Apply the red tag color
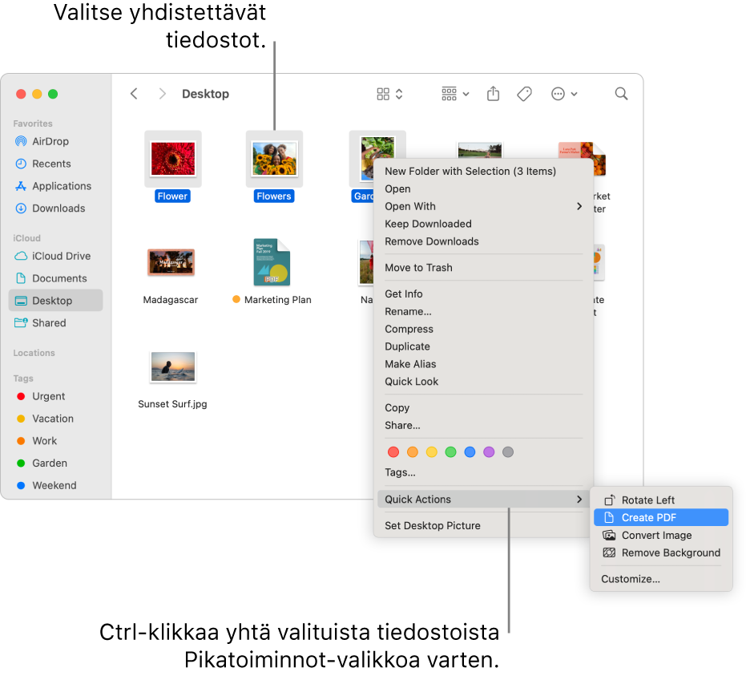Screen dimensions: 746x676 [393, 451]
